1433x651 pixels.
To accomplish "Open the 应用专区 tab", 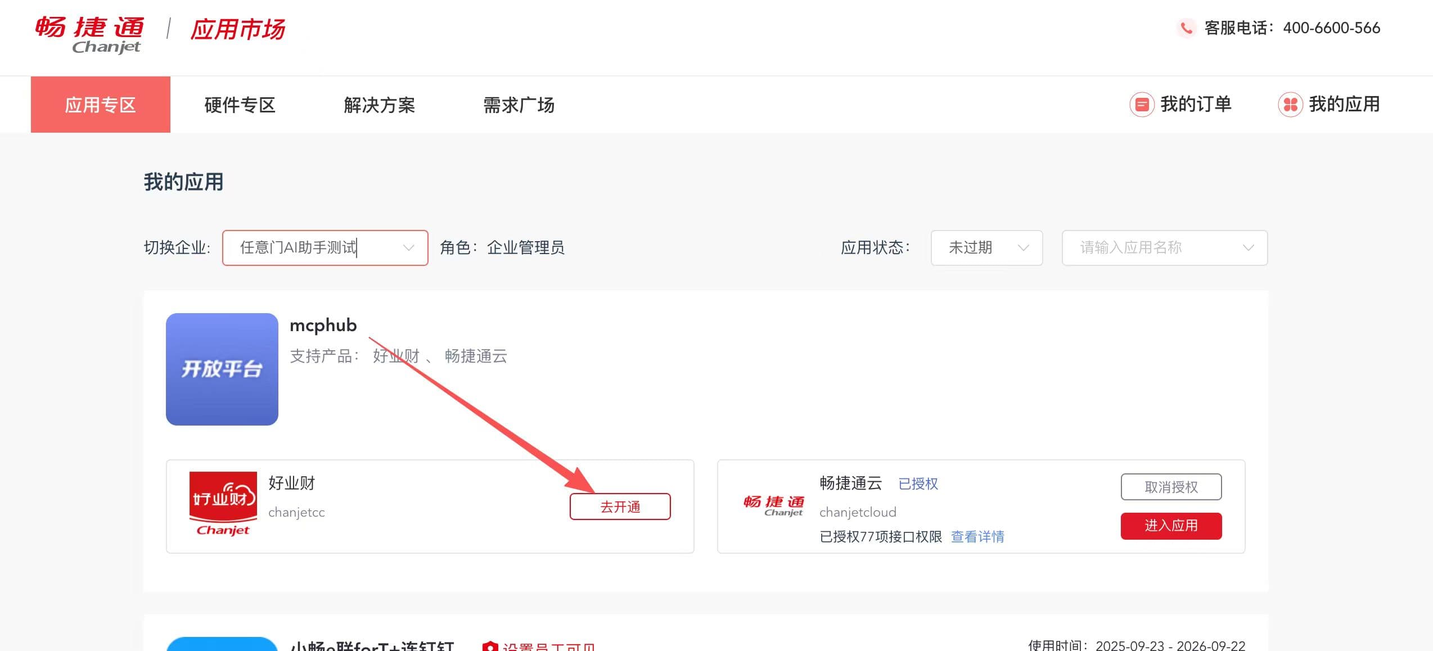I will pos(101,105).
